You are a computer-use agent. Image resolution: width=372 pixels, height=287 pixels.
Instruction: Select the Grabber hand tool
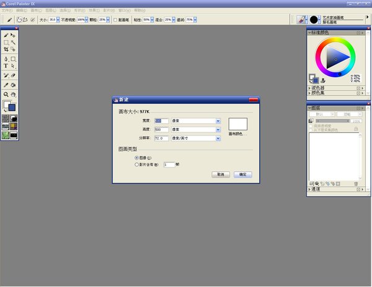[13, 95]
